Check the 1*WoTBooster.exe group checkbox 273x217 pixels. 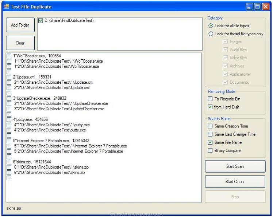9,56
